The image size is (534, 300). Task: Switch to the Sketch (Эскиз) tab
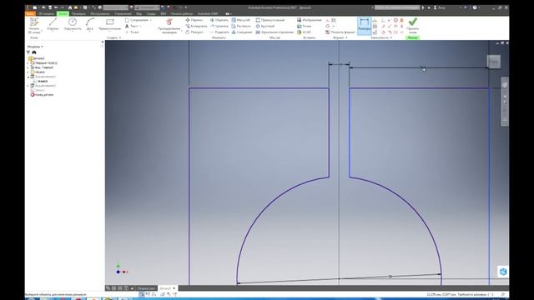click(x=63, y=13)
